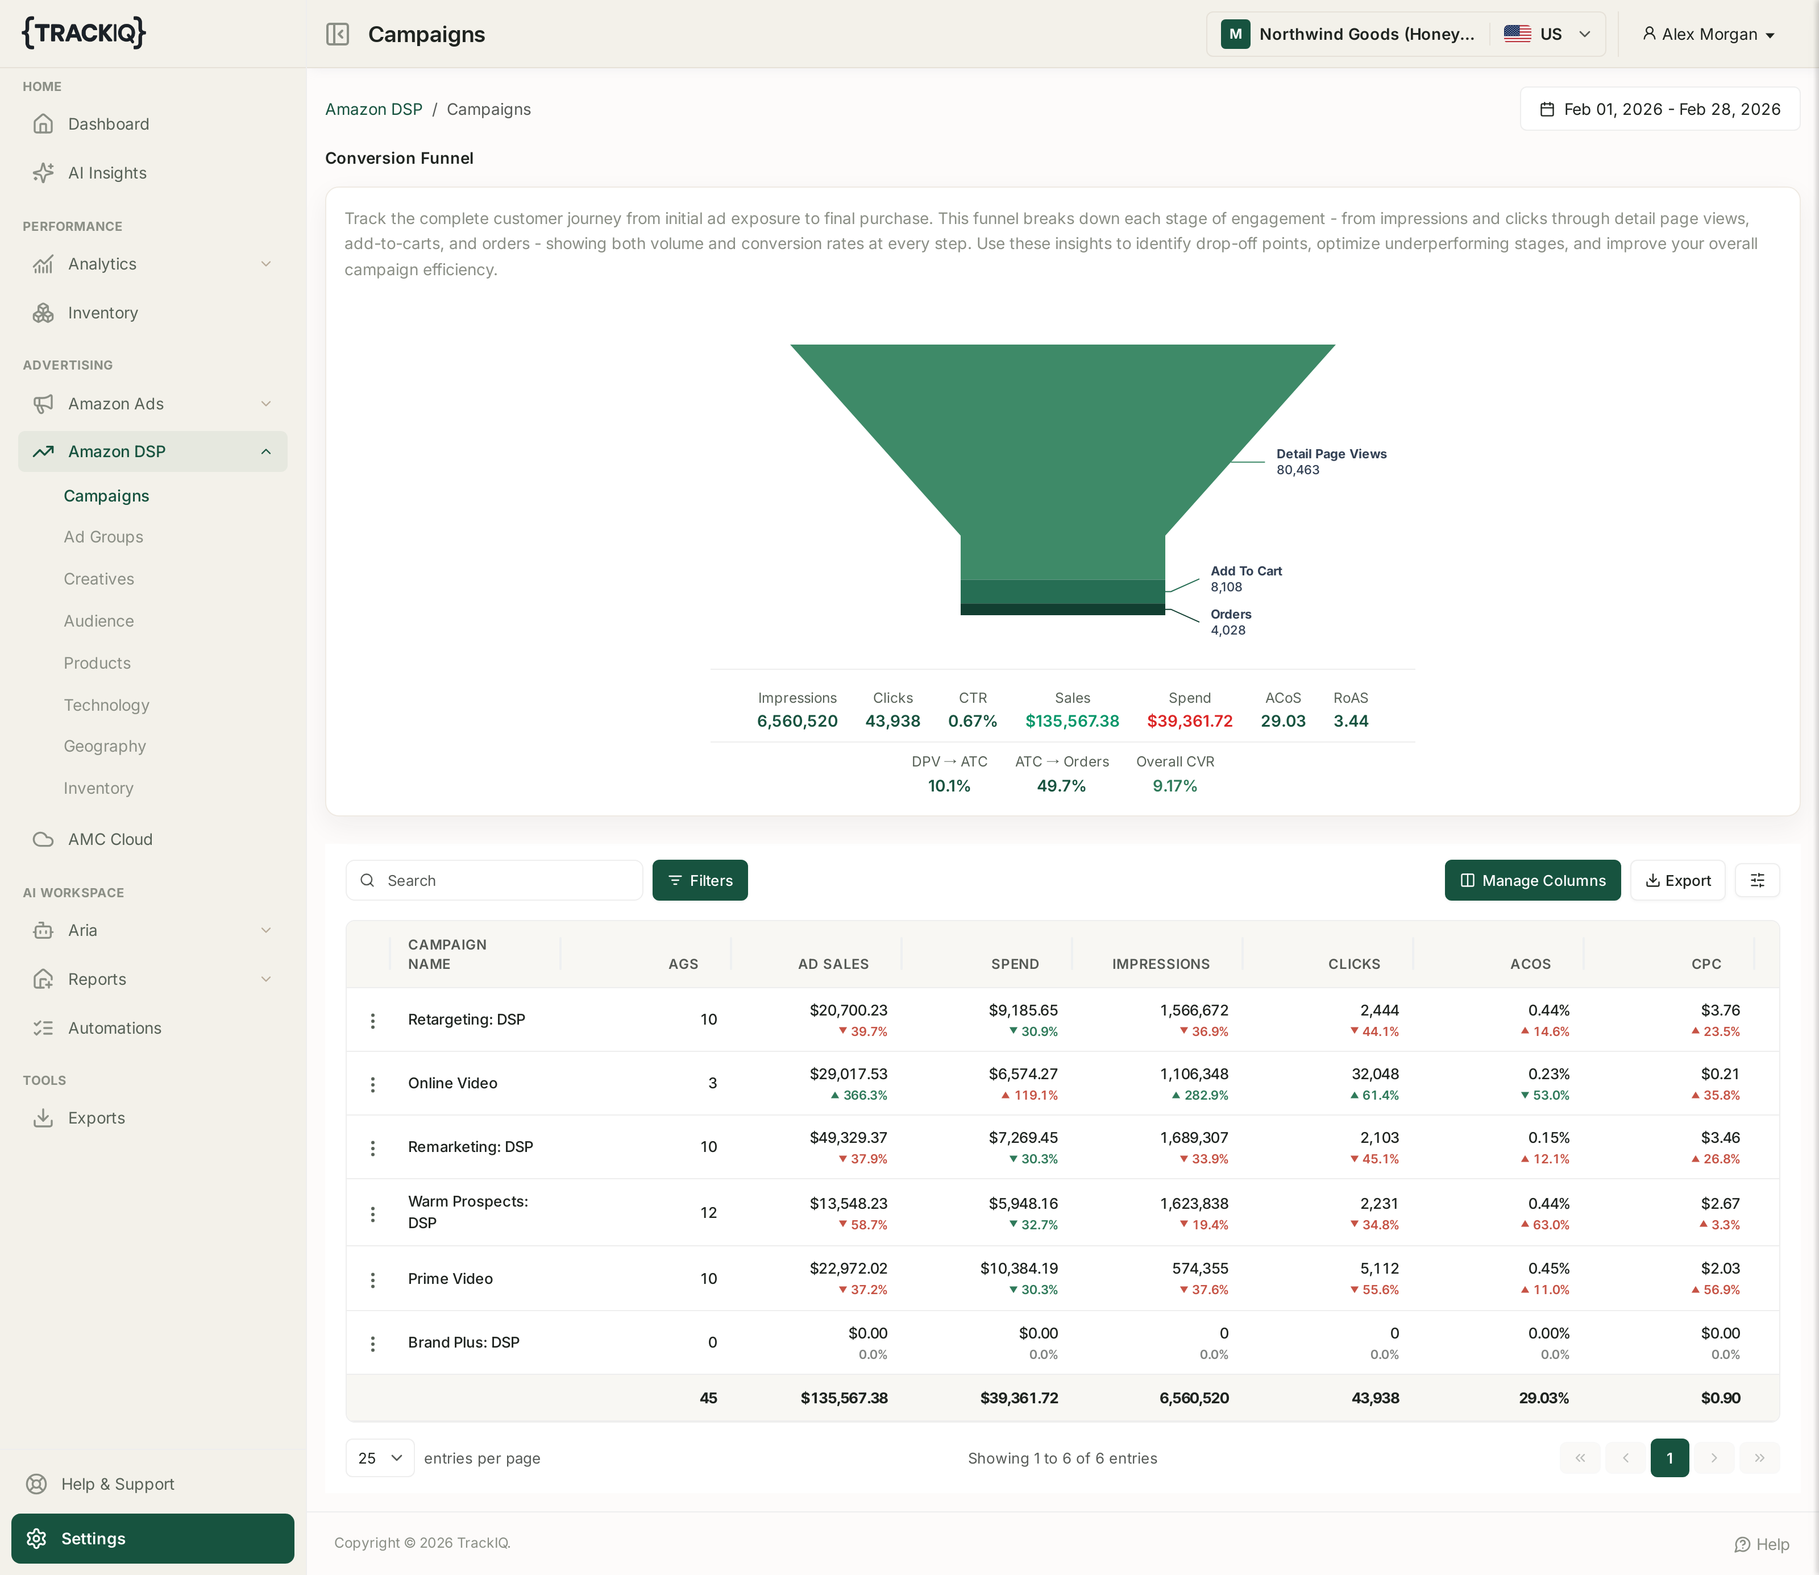The width and height of the screenshot is (1819, 1575).
Task: Collapse the Amazon DSP menu
Action: pos(153,452)
